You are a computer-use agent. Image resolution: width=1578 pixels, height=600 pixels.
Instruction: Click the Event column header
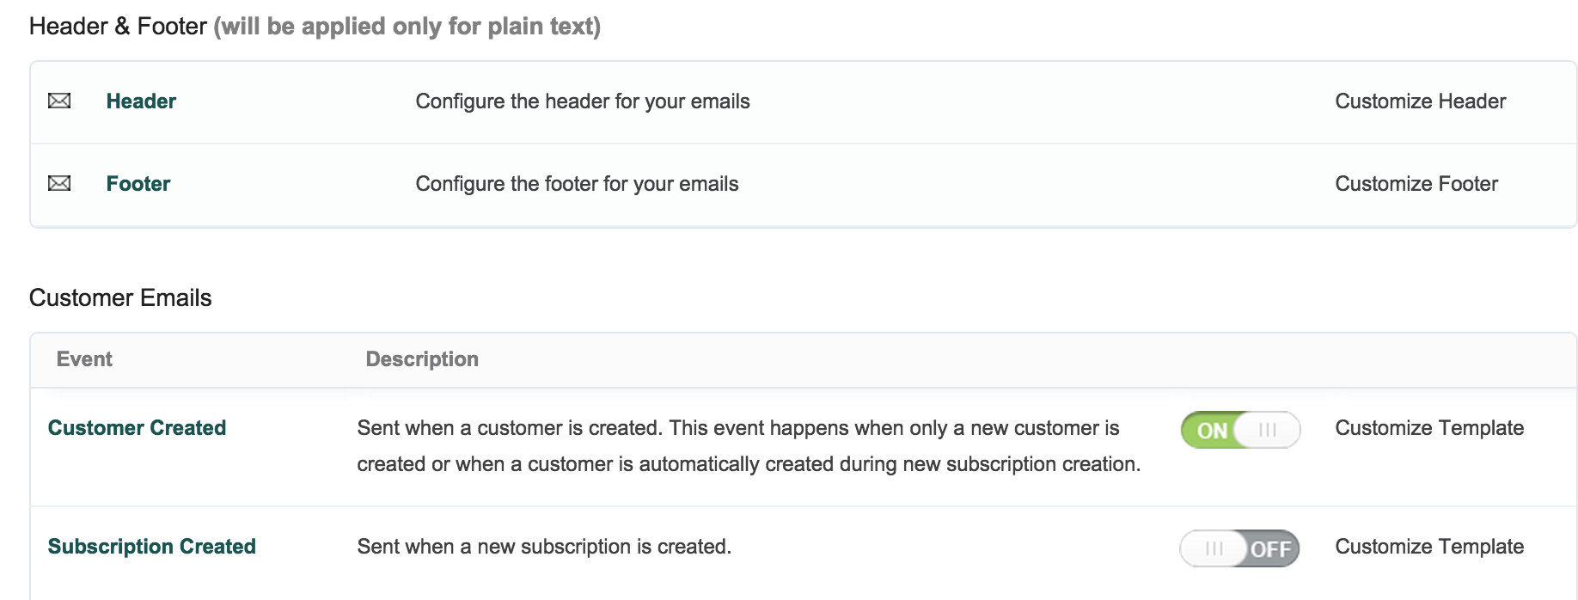click(x=84, y=359)
